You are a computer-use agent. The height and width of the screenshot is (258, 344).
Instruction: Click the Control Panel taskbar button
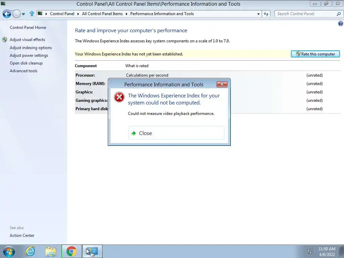pos(92,251)
